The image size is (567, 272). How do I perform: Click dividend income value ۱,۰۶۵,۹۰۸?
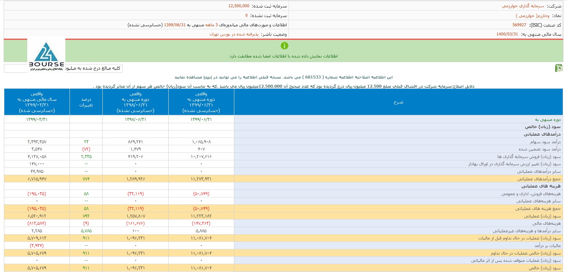pyautogui.click(x=201, y=142)
